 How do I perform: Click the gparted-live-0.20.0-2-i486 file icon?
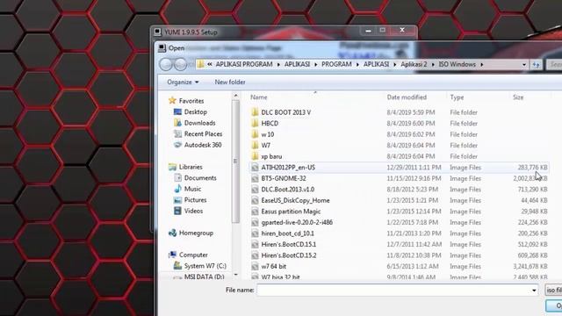(255, 222)
